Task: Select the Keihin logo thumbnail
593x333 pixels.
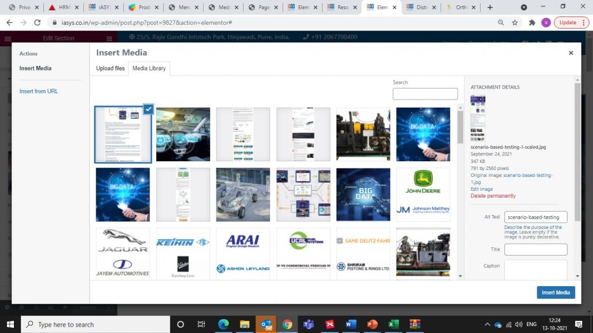Action: [x=183, y=253]
